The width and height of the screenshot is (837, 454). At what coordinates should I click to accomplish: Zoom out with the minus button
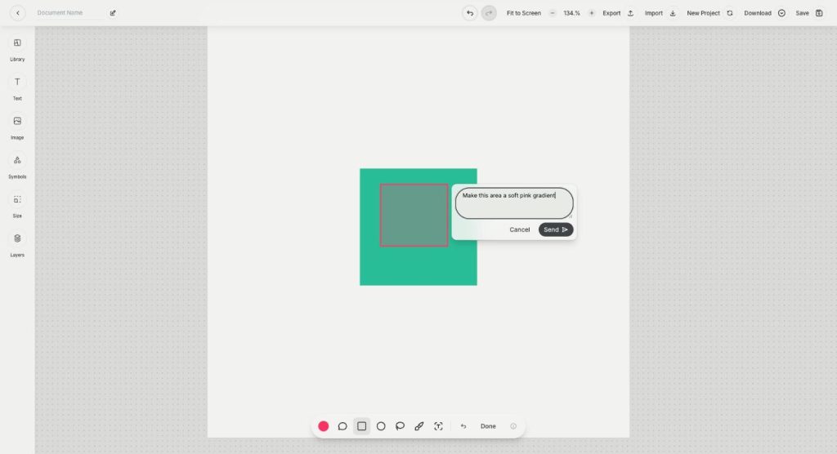pyautogui.click(x=553, y=13)
